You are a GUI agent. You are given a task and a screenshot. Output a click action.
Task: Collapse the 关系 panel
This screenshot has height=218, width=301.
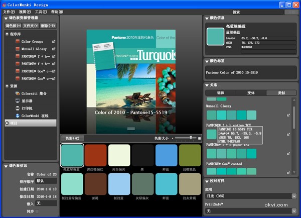point(207,85)
